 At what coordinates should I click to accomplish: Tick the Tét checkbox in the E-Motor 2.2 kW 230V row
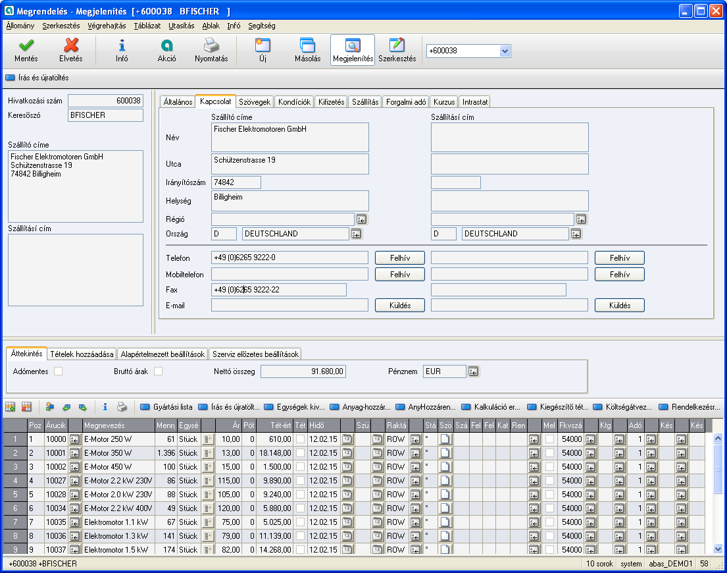[x=301, y=481]
